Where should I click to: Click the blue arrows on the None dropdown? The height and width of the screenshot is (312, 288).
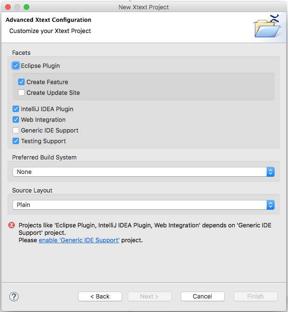(x=270, y=172)
